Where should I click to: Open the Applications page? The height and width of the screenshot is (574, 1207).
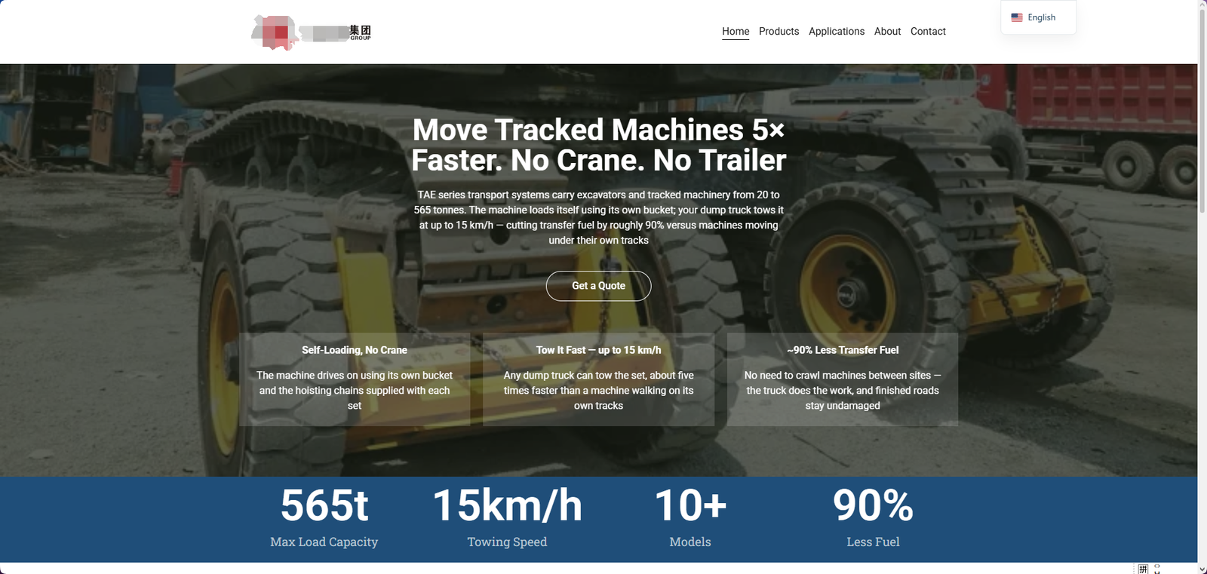point(837,32)
